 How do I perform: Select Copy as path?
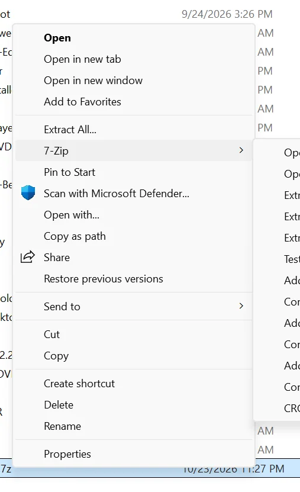point(134,236)
